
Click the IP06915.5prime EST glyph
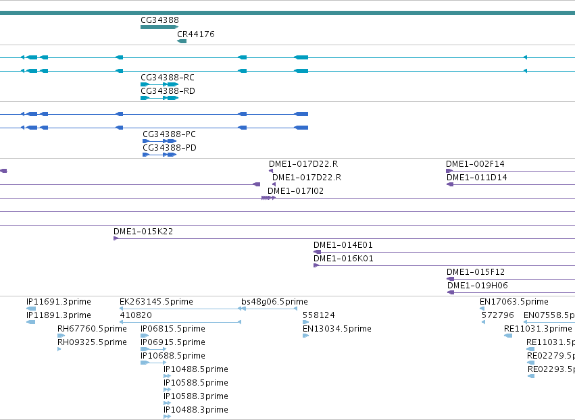(x=153, y=349)
